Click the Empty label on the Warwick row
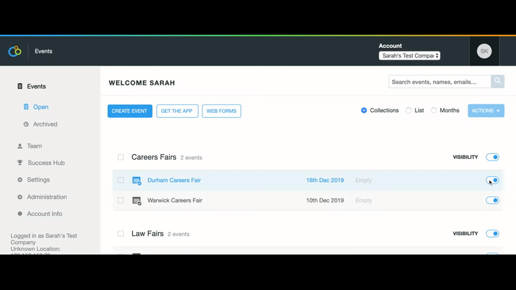The image size is (516, 290). 364,200
